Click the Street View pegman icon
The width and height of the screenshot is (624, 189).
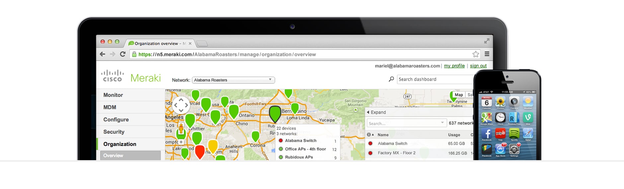[181, 128]
